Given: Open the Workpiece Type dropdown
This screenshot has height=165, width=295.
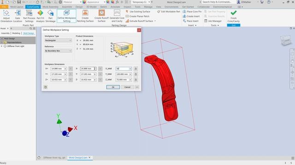Looking at the screenshot, I should pos(58,40).
